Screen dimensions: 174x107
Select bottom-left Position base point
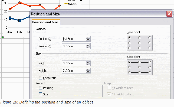129,48
